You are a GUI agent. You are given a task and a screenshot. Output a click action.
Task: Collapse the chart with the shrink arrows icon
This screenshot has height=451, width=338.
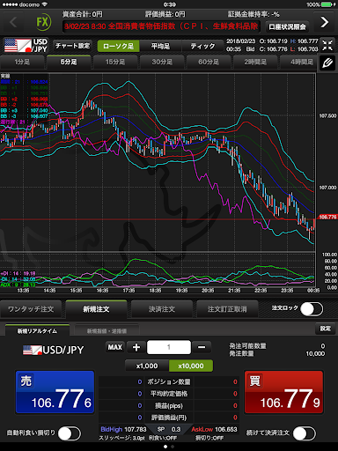tap(327, 46)
